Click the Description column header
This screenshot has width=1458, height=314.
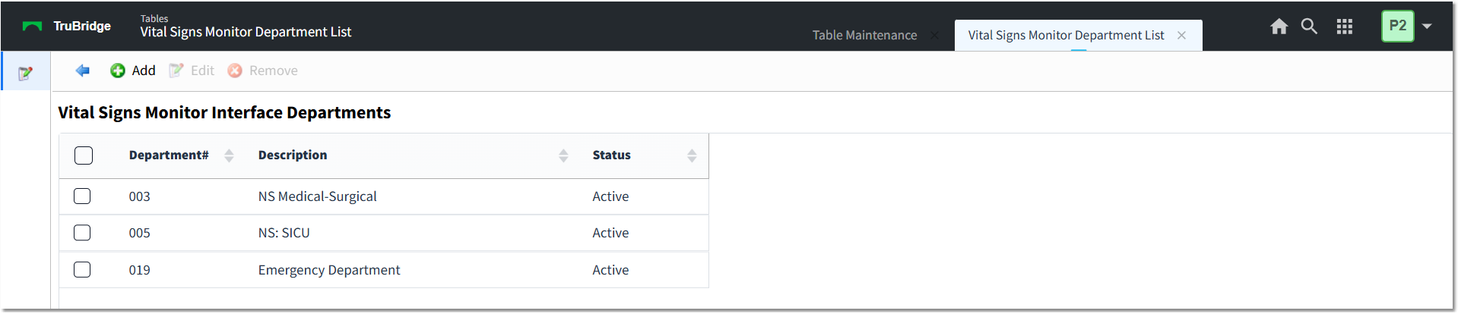coord(293,155)
